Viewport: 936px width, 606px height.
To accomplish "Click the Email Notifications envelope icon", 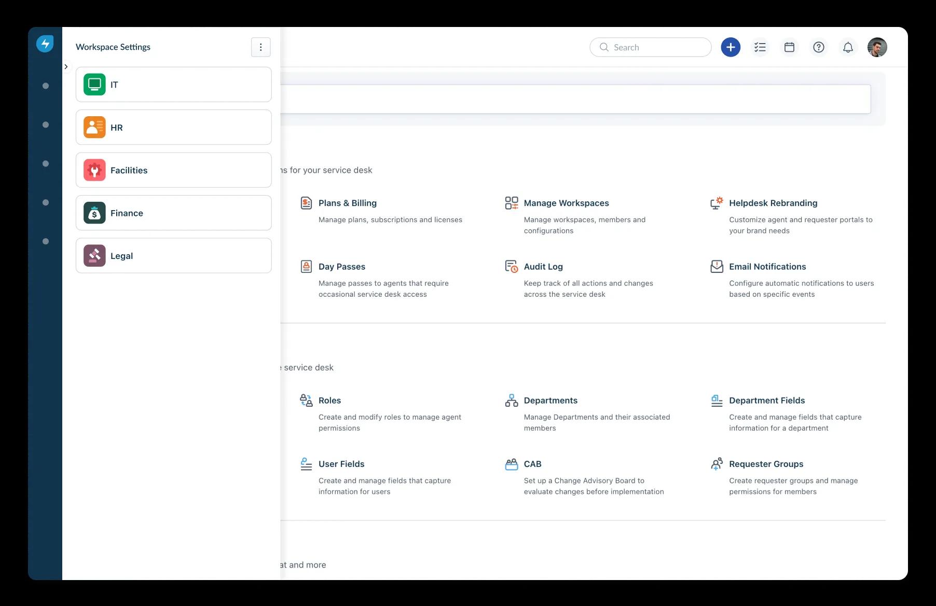I will (717, 267).
